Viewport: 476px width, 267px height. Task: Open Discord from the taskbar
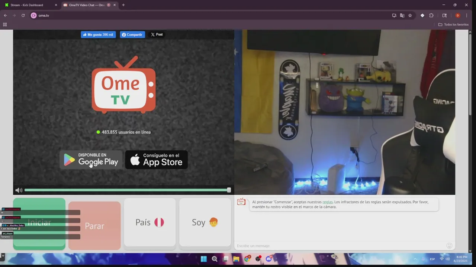click(269, 259)
